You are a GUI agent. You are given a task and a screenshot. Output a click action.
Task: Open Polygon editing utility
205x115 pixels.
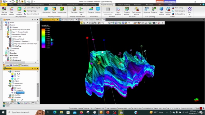click(x=168, y=11)
